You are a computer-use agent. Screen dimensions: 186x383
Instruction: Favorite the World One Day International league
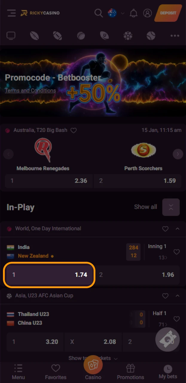coord(165,229)
